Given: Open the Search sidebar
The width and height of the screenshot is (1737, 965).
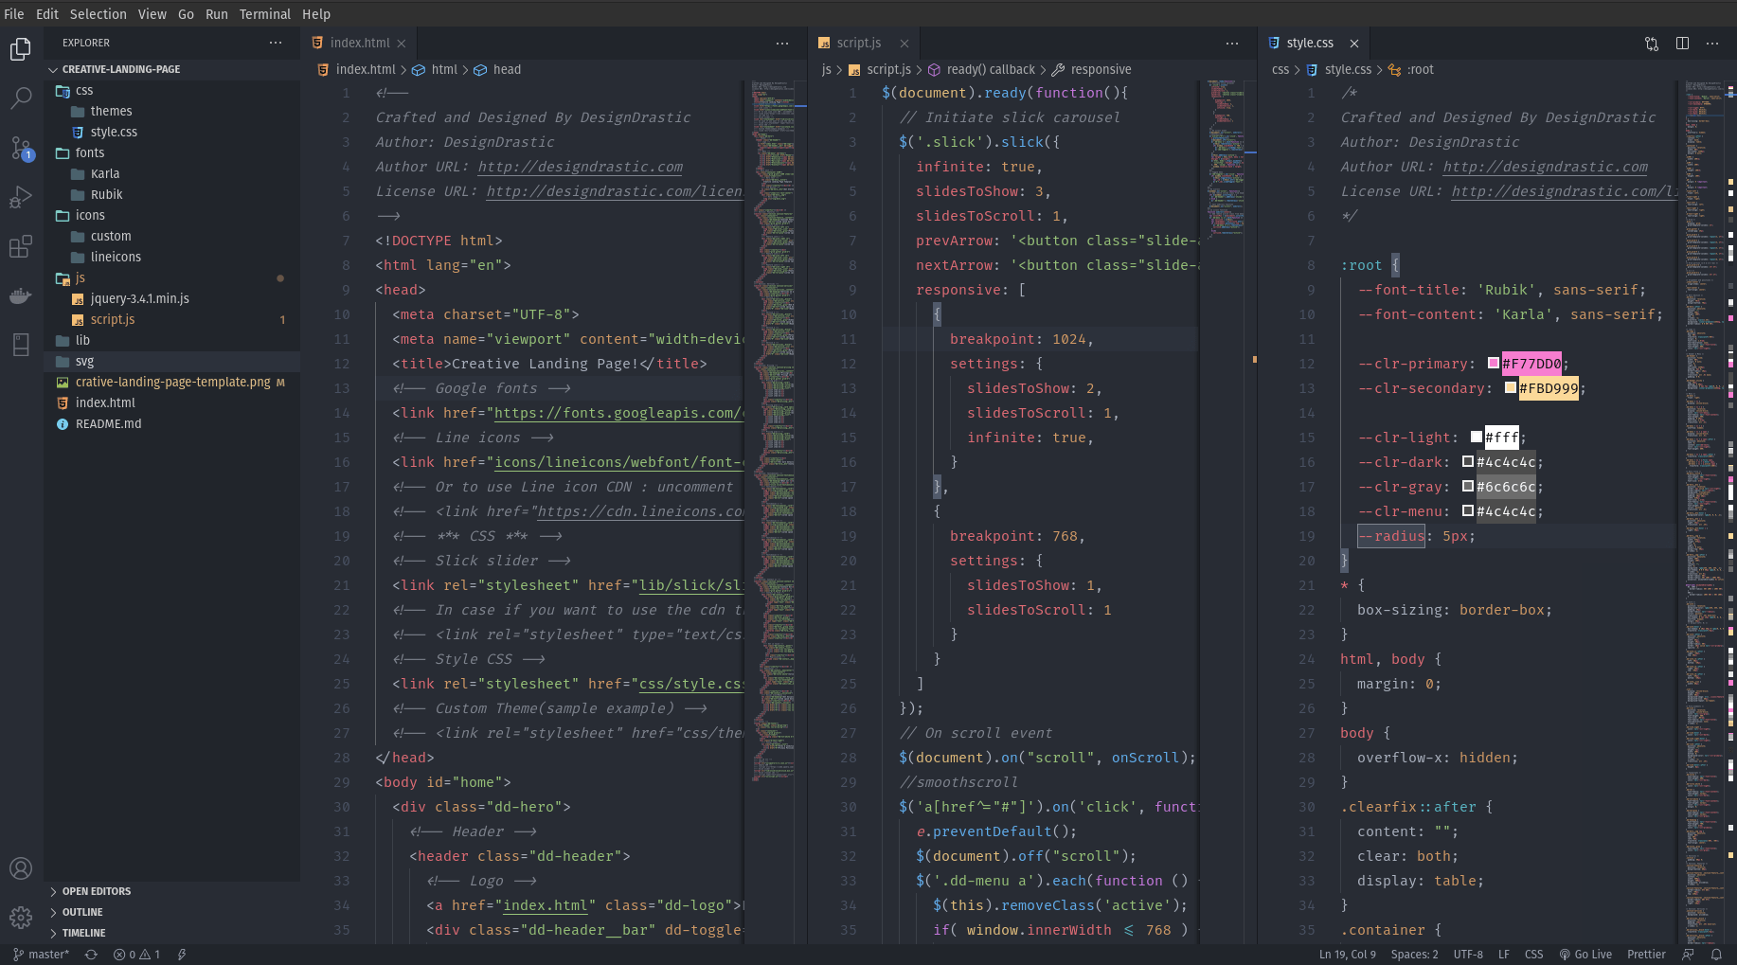Looking at the screenshot, I should pos(21,98).
